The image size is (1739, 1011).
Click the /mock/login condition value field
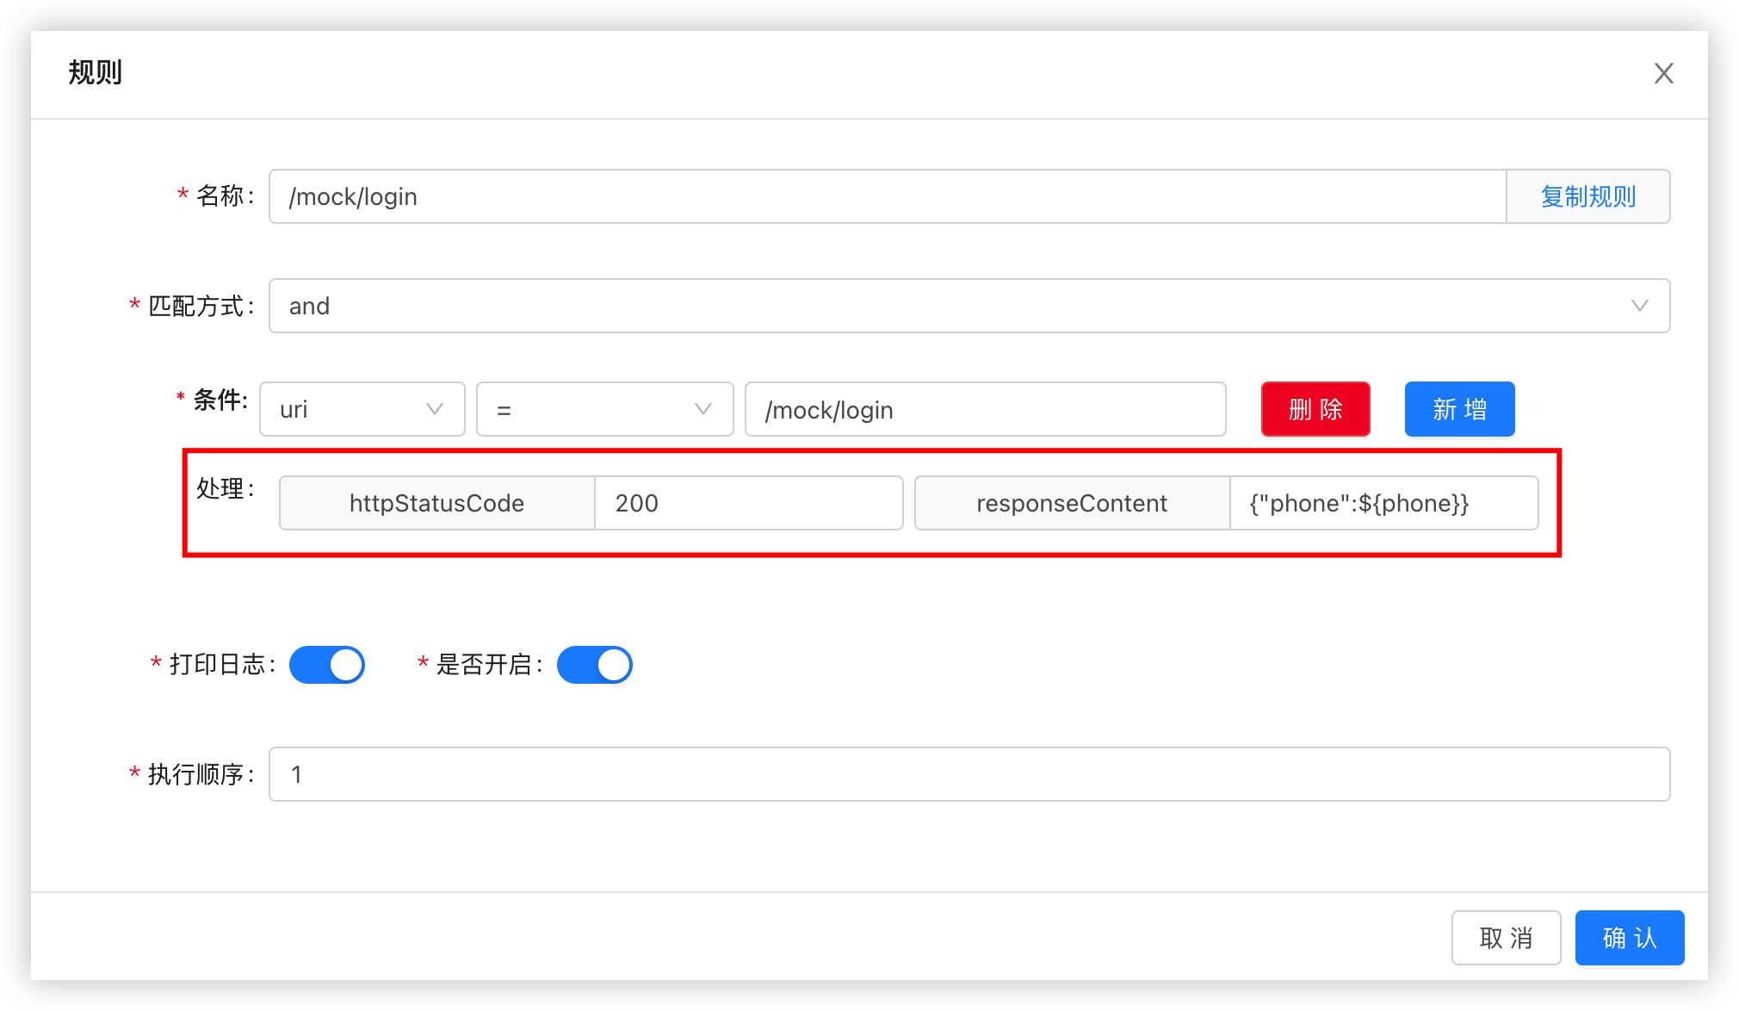click(x=985, y=409)
